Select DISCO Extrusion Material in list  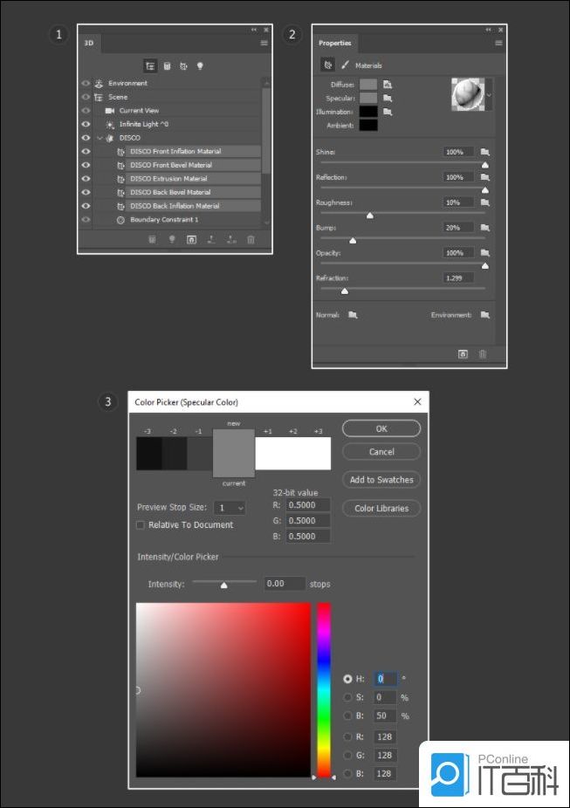click(168, 179)
